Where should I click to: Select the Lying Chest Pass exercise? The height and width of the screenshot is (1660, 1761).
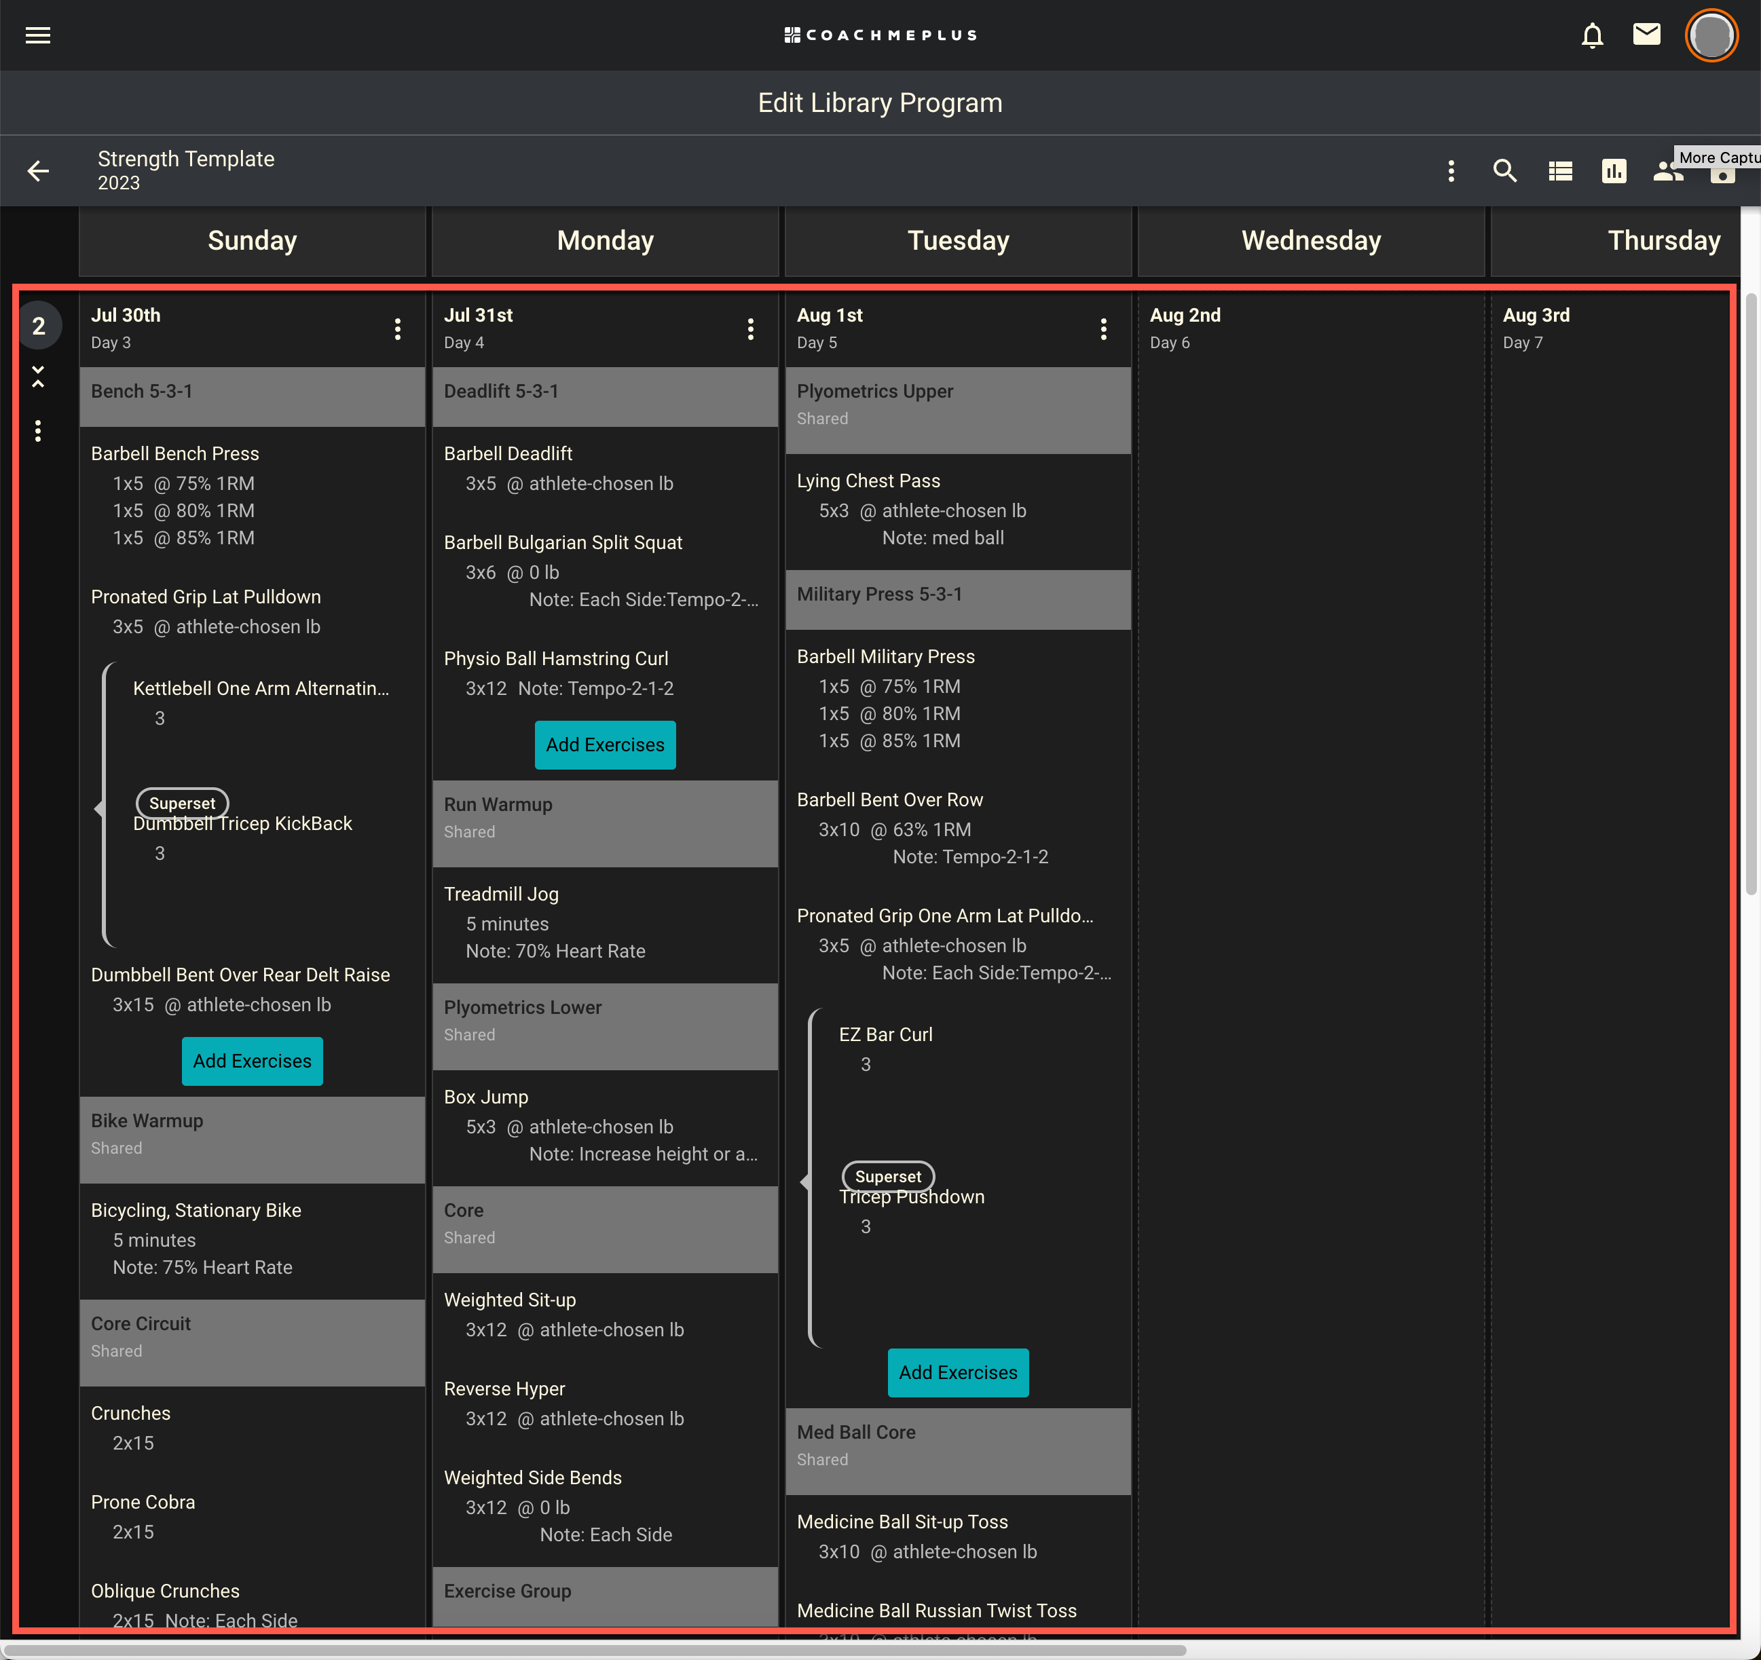[869, 480]
